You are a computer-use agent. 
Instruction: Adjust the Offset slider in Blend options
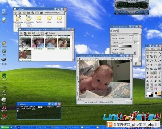click(x=126, y=43)
